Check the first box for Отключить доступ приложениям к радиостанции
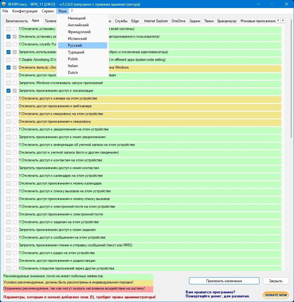 [8, 261]
